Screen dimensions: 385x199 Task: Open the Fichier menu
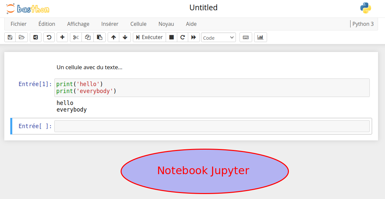click(x=19, y=24)
